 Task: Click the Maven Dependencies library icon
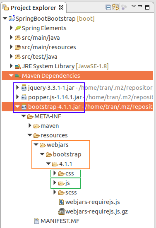coord(18,76)
